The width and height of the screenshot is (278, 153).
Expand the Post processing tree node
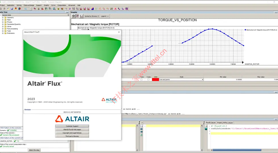pos(3,29)
